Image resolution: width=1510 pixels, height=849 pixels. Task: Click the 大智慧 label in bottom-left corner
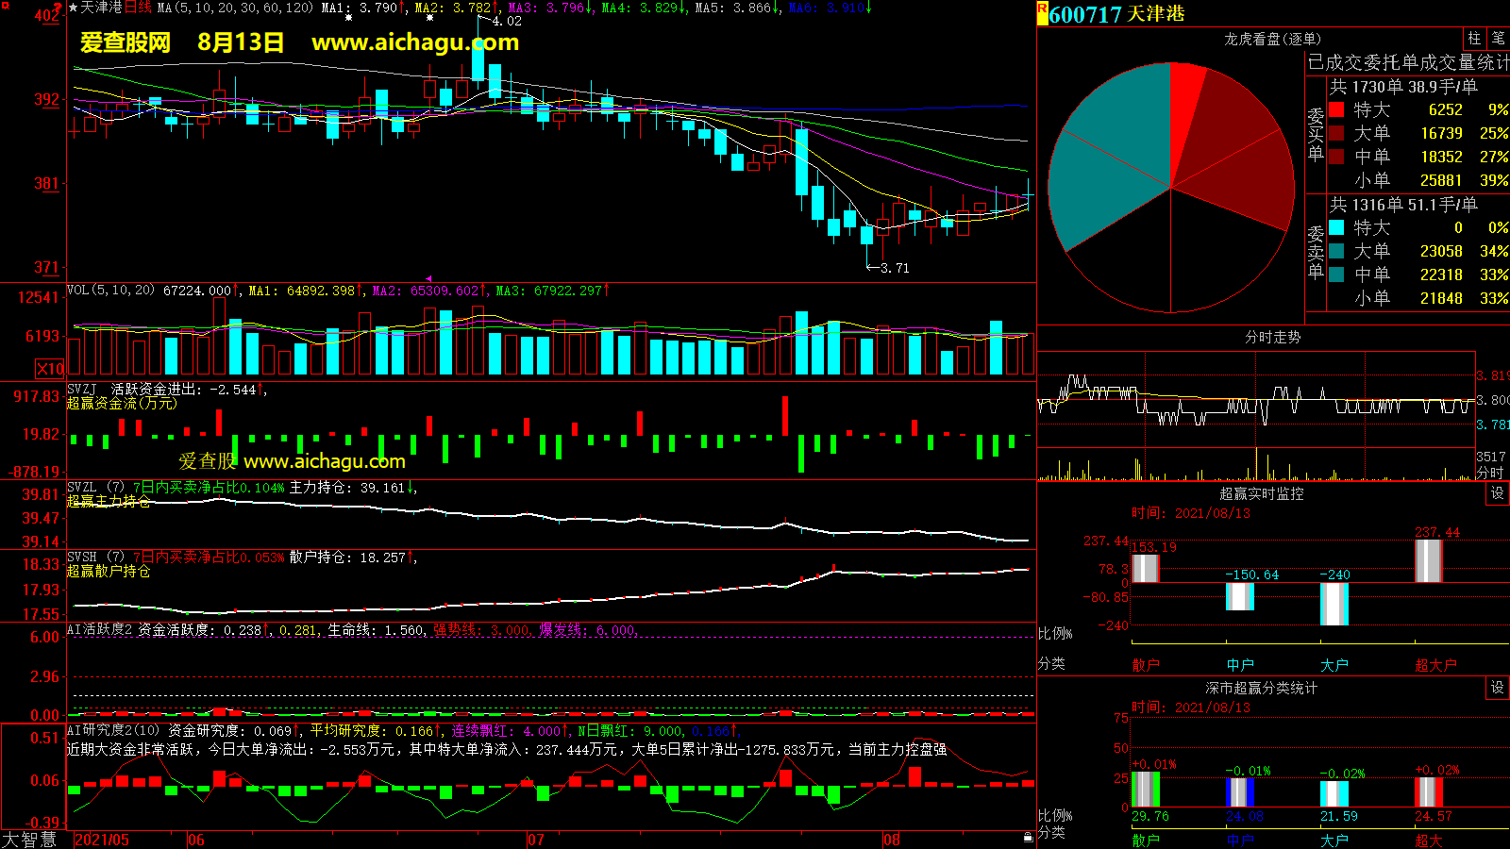click(29, 840)
